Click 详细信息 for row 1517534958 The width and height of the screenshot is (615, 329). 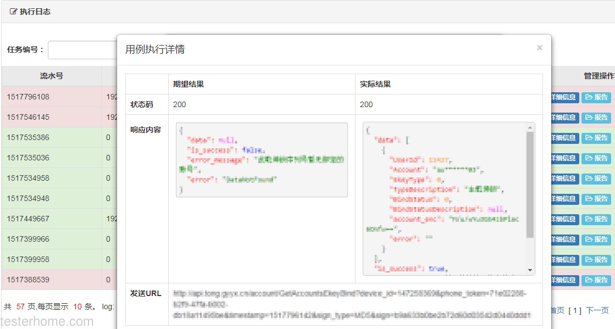[x=565, y=179]
